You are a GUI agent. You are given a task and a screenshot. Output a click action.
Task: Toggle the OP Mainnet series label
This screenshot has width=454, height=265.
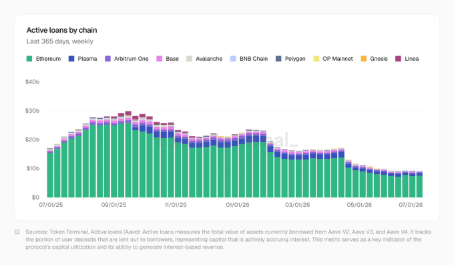pyautogui.click(x=338, y=59)
